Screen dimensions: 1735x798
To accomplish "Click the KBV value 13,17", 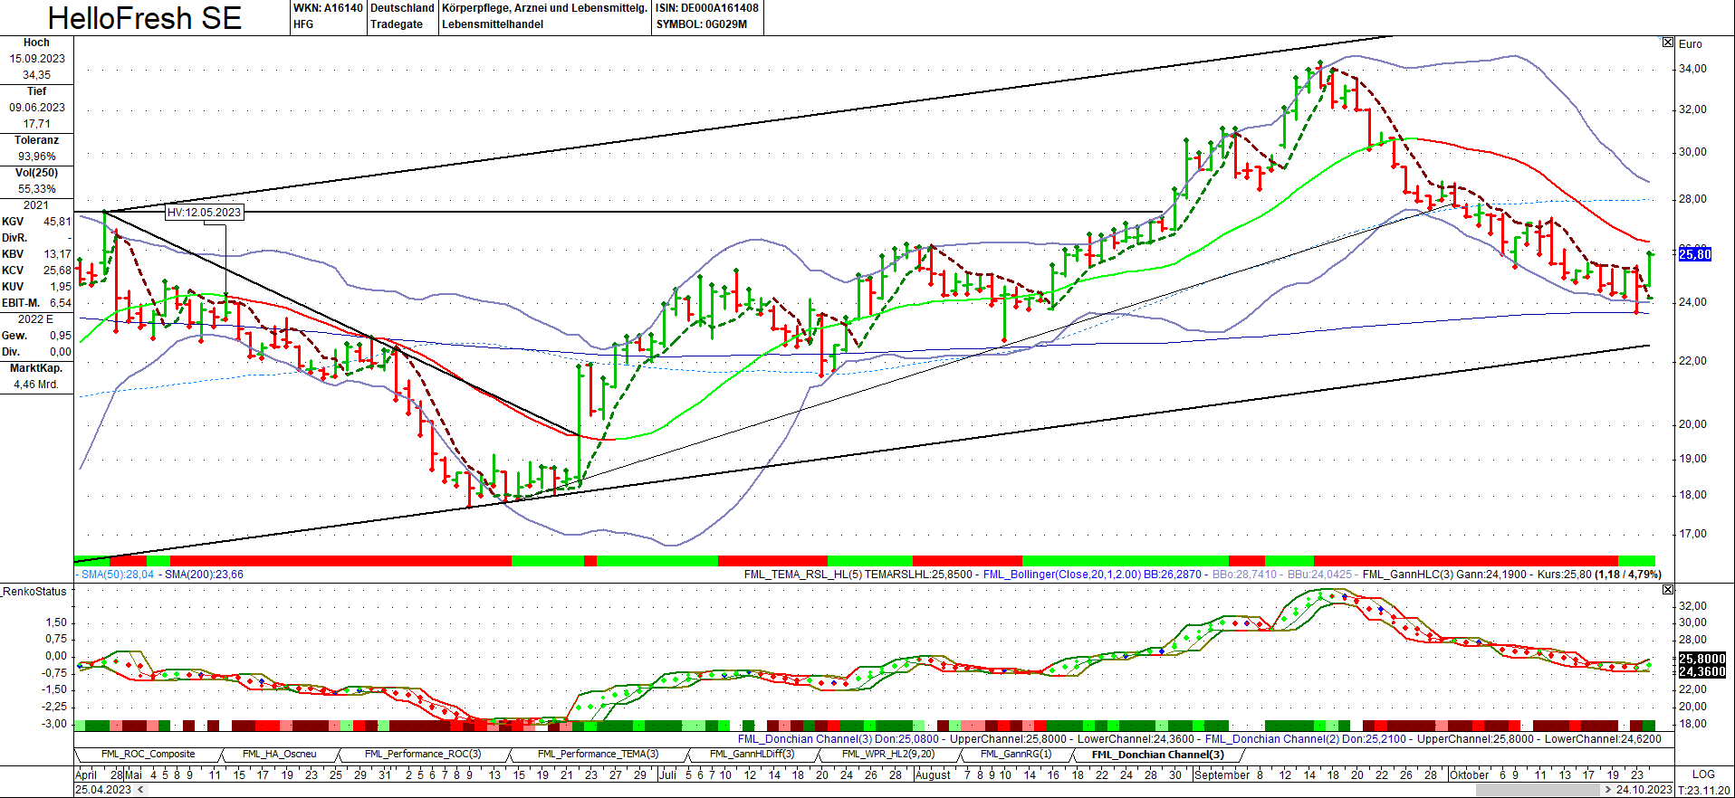I will click(57, 254).
